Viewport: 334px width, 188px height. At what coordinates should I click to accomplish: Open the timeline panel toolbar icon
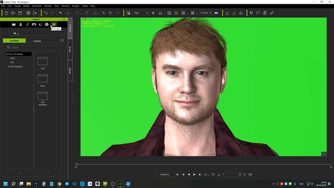[x=265, y=13]
